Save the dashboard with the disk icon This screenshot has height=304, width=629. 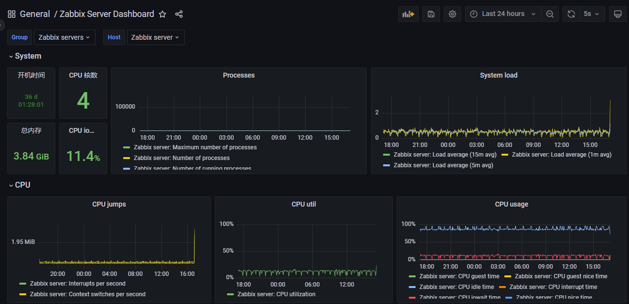click(431, 14)
